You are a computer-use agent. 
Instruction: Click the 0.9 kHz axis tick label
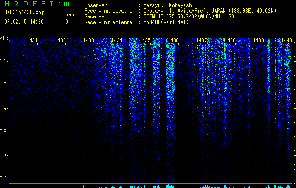3,108
